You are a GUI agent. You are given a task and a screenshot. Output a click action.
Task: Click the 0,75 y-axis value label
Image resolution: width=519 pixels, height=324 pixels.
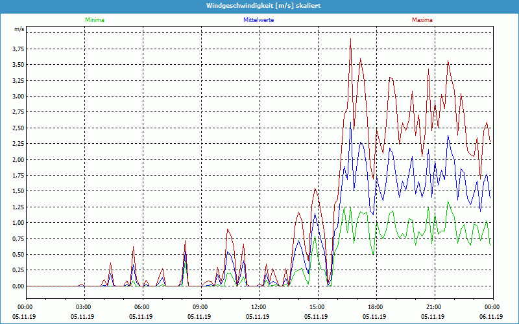[18, 239]
